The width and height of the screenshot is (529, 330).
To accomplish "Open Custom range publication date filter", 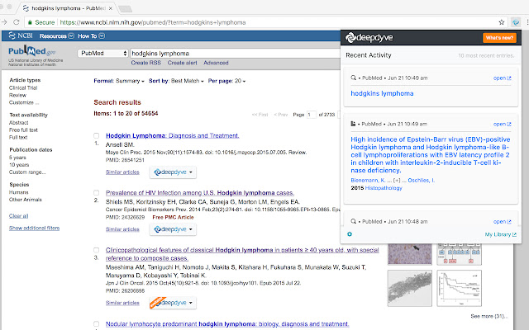I will click(27, 172).
